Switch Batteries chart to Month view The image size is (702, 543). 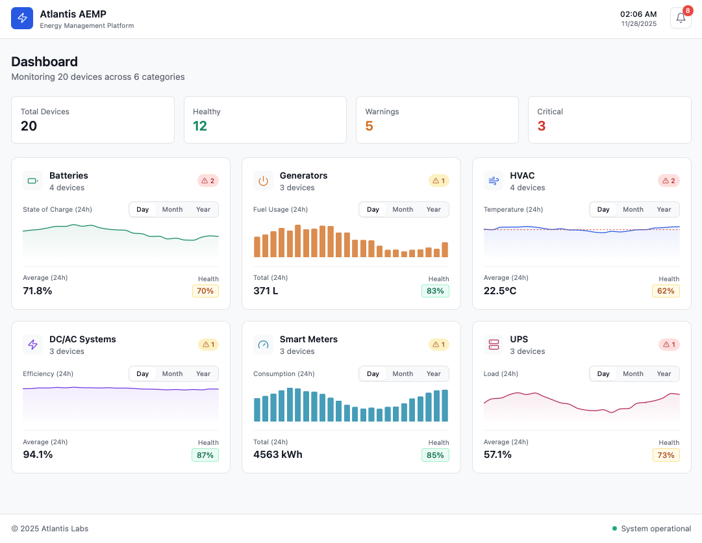coord(172,209)
